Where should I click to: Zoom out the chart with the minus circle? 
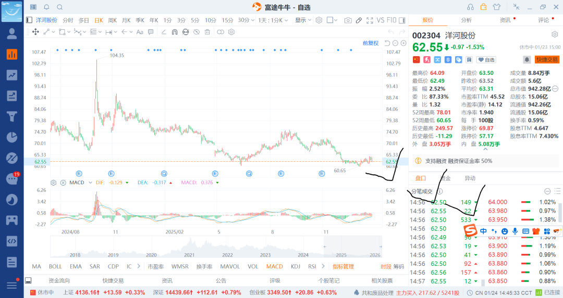395,43
